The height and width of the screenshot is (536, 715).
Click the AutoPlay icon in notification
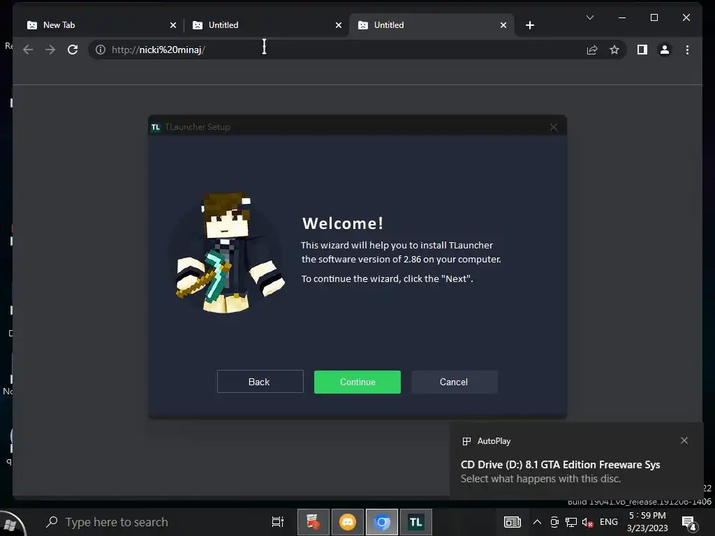coord(466,441)
